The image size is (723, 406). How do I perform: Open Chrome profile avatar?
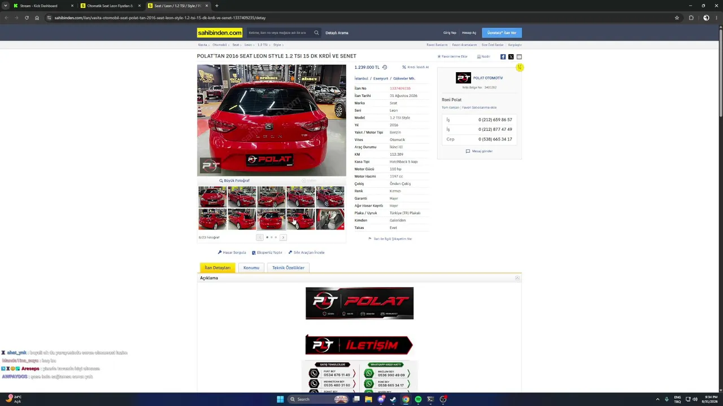[706, 17]
